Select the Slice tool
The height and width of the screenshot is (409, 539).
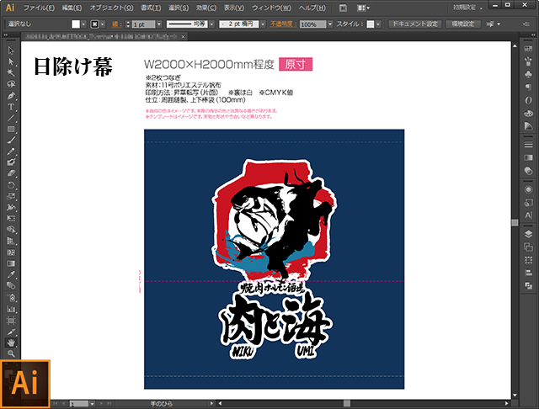coord(11,332)
